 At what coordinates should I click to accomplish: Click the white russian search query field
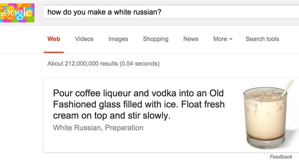point(171,12)
